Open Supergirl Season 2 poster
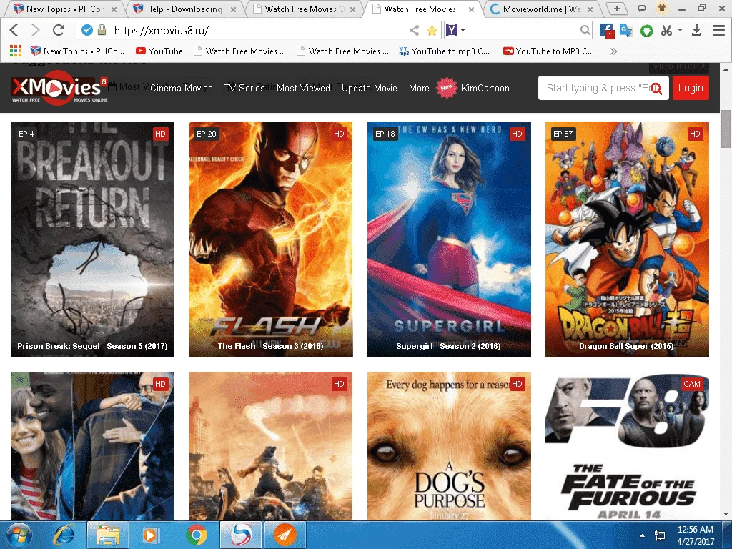 coord(449,239)
